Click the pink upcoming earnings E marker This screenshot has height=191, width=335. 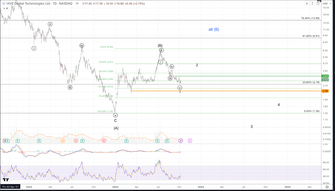click(x=190, y=141)
